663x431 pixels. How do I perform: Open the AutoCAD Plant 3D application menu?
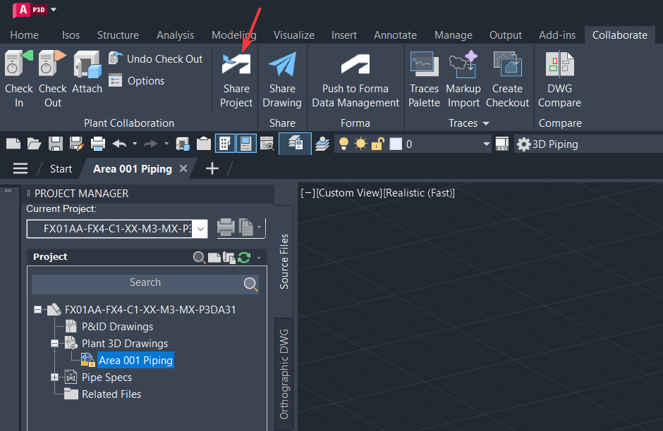tap(34, 10)
